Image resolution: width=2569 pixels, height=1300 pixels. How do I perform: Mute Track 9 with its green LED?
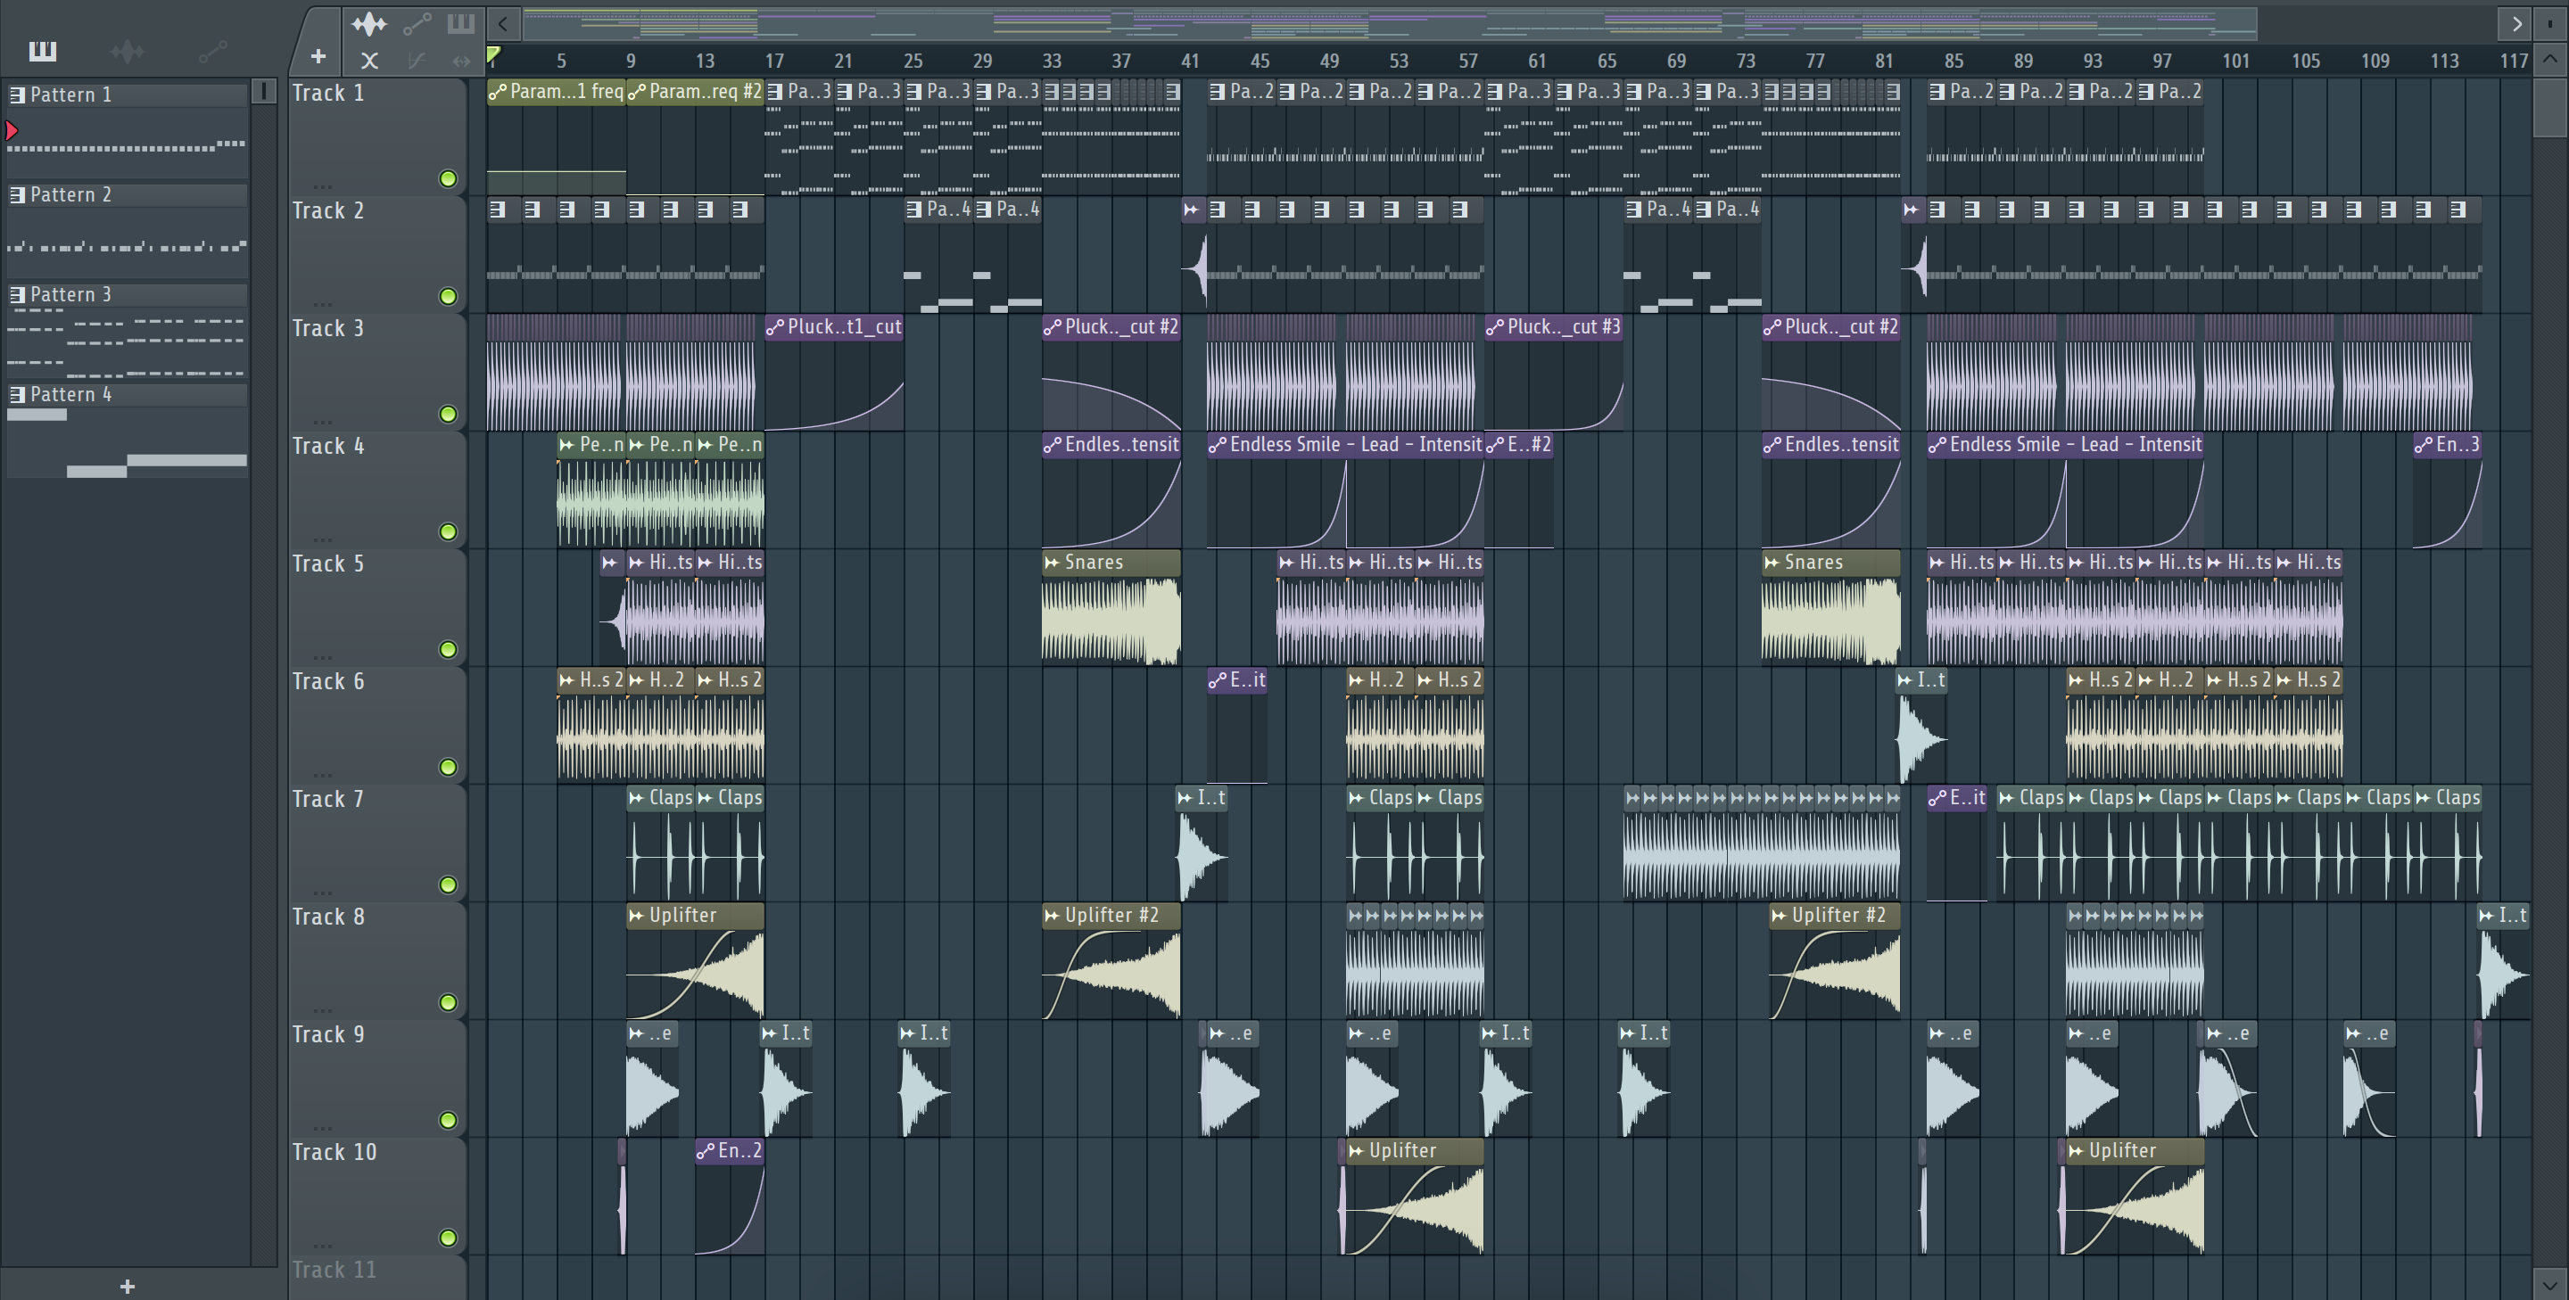[x=448, y=1120]
